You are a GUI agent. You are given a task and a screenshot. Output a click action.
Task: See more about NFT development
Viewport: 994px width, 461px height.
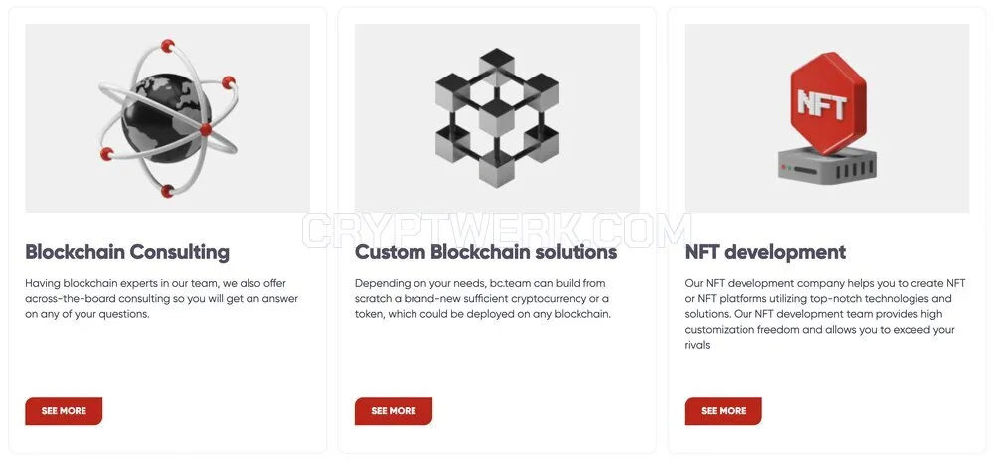[724, 411]
